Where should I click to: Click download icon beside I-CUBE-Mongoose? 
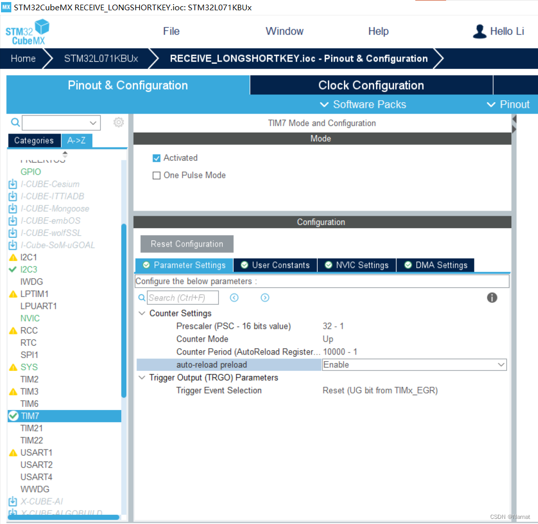13,209
